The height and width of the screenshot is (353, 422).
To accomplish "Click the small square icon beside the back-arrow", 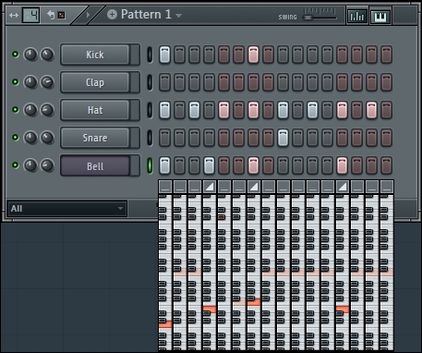I will [x=62, y=15].
